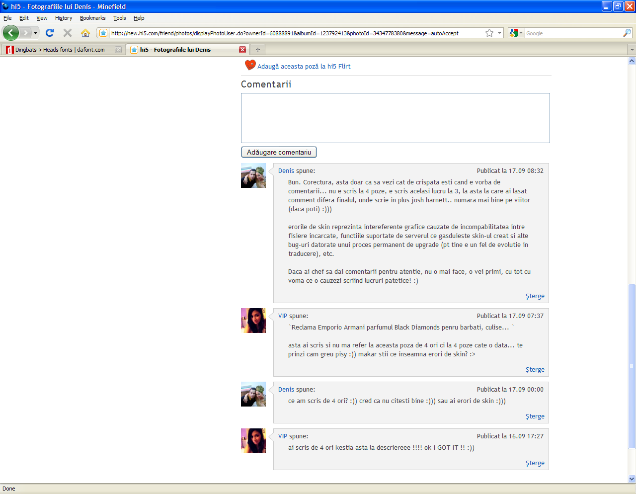Open the search engine selector dropdown
The height and width of the screenshot is (494, 636).
pos(516,33)
